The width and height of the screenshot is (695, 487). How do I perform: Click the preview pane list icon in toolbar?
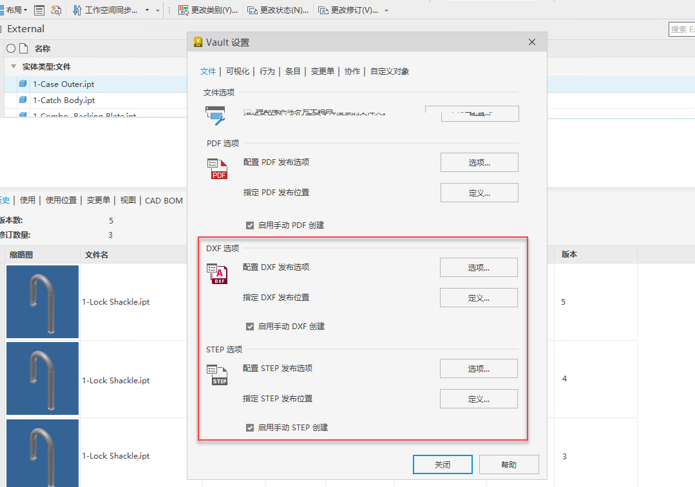(x=39, y=10)
